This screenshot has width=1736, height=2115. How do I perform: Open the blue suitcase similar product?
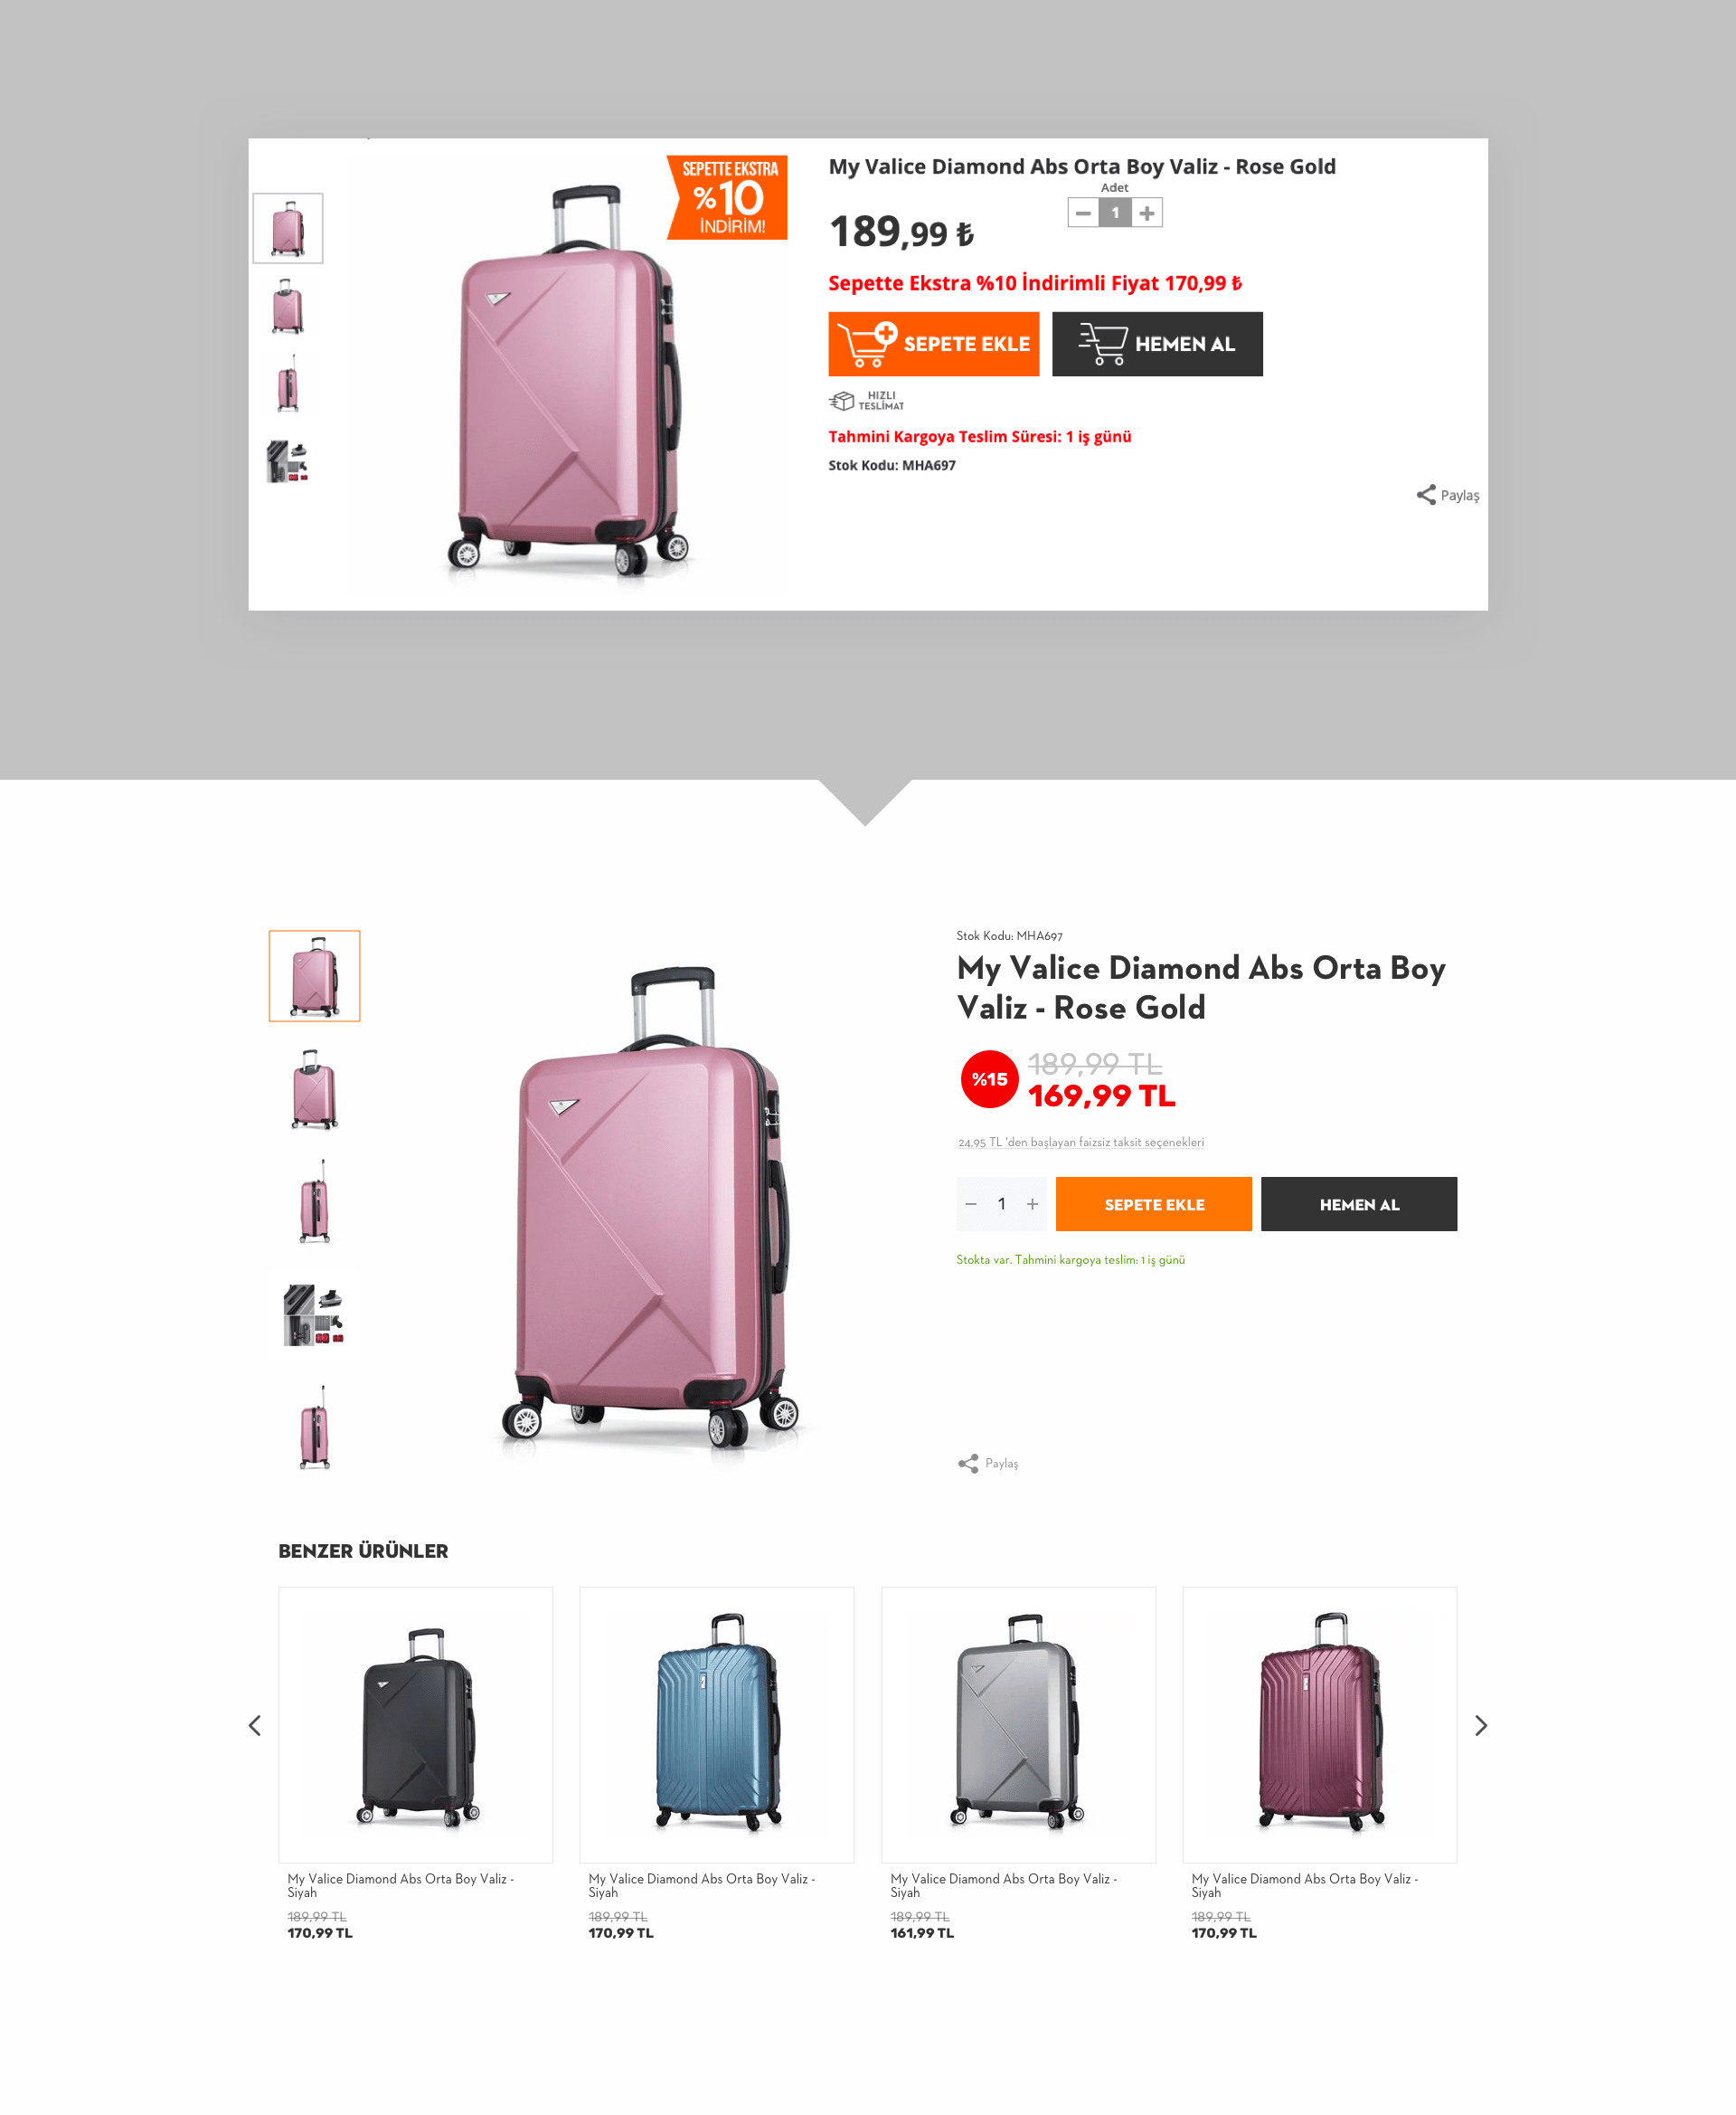[x=717, y=1725]
